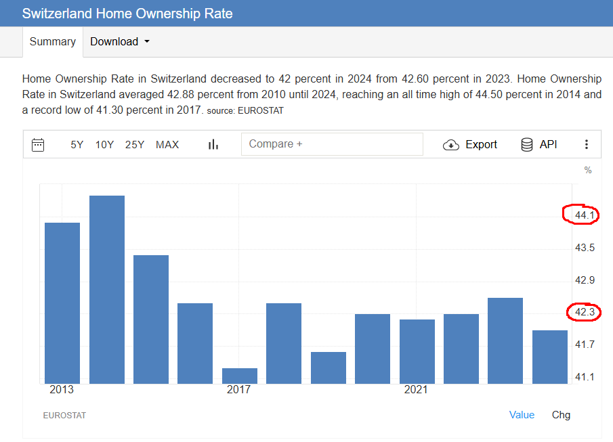Click the Export label
The height and width of the screenshot is (442, 613).
481,145
